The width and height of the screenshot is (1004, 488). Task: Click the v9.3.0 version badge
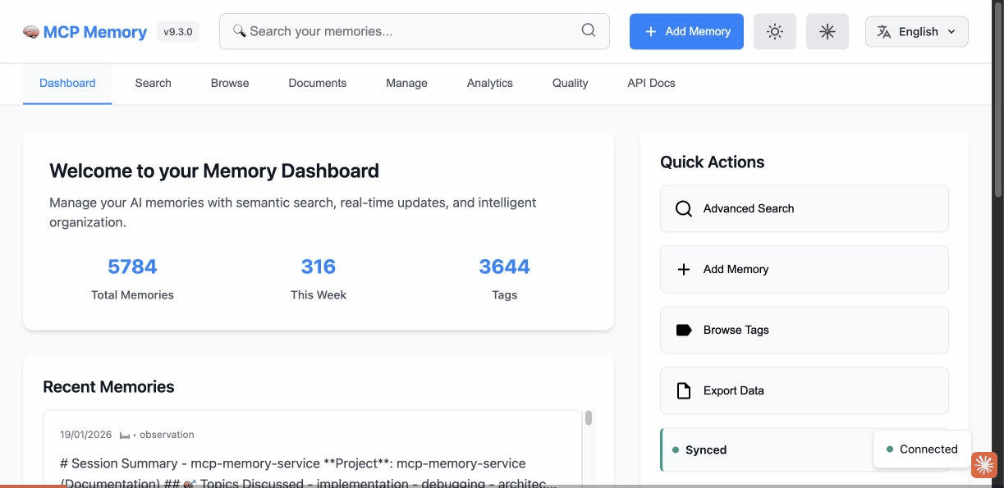(177, 31)
